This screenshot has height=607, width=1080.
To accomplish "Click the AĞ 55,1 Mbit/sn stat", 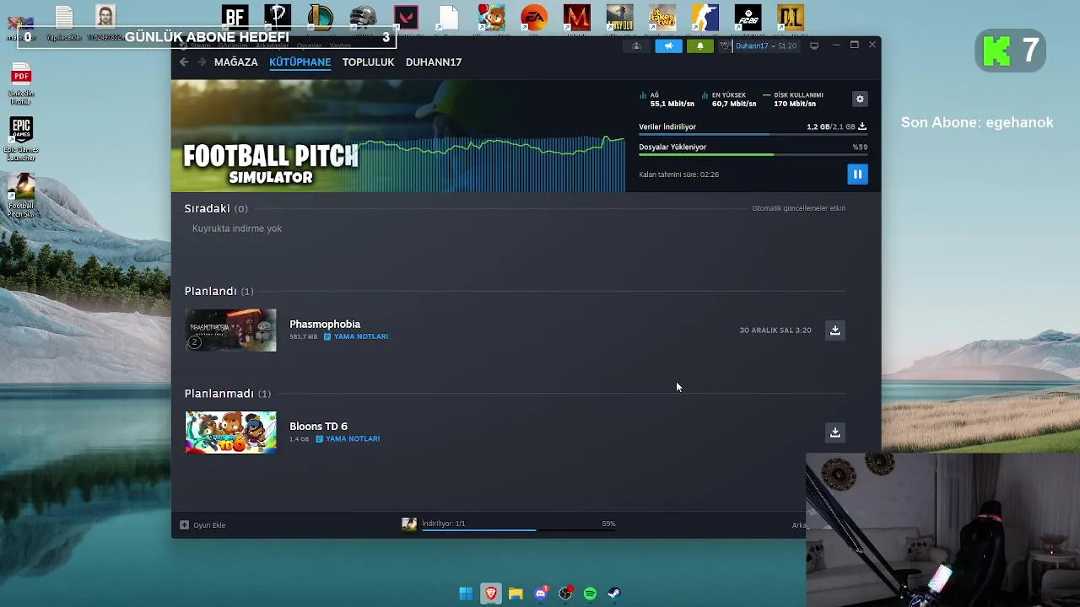I will point(667,99).
